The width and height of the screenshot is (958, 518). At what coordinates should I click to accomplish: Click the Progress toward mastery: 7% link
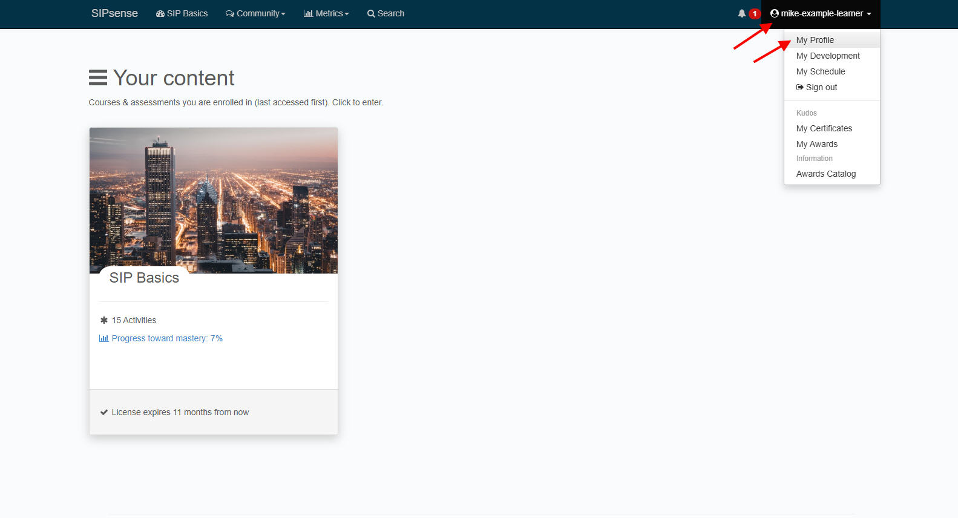point(167,338)
